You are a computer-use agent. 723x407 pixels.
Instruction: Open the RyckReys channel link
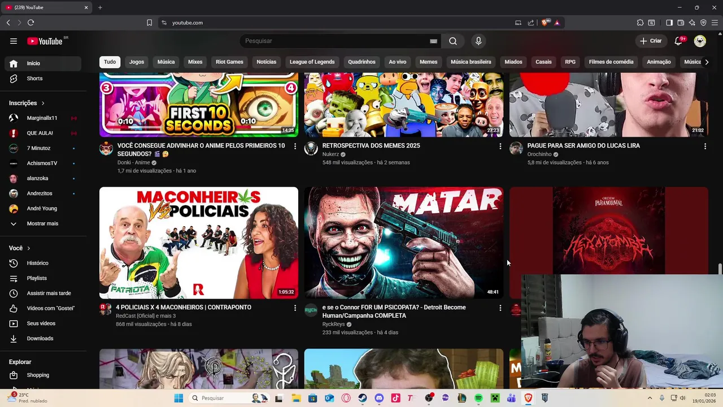click(333, 324)
